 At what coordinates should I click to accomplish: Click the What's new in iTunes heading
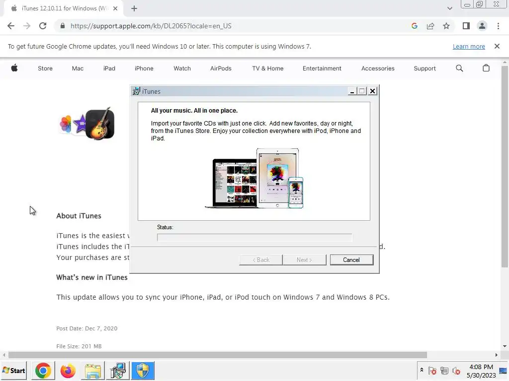tap(92, 277)
